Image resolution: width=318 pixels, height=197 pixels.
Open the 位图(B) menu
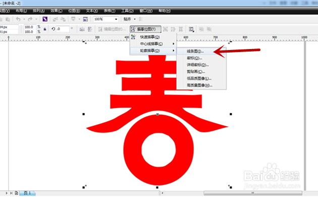click(74, 11)
